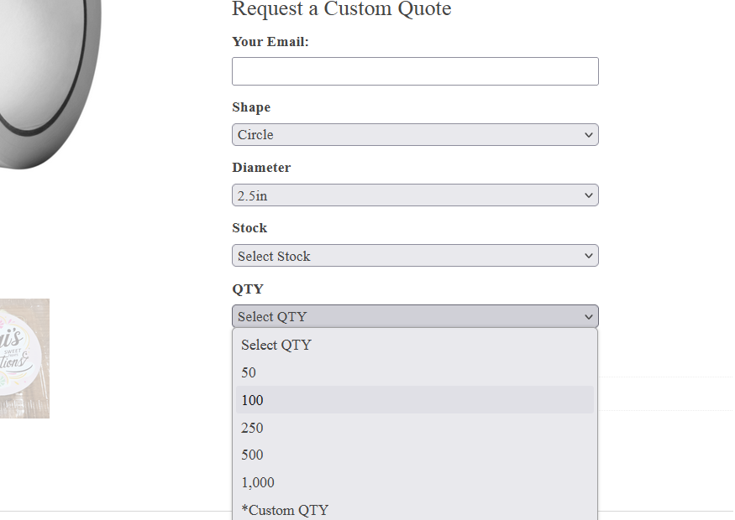Pick the highlighted 100 quantity option
Image resolution: width=735 pixels, height=520 pixels.
click(x=252, y=400)
